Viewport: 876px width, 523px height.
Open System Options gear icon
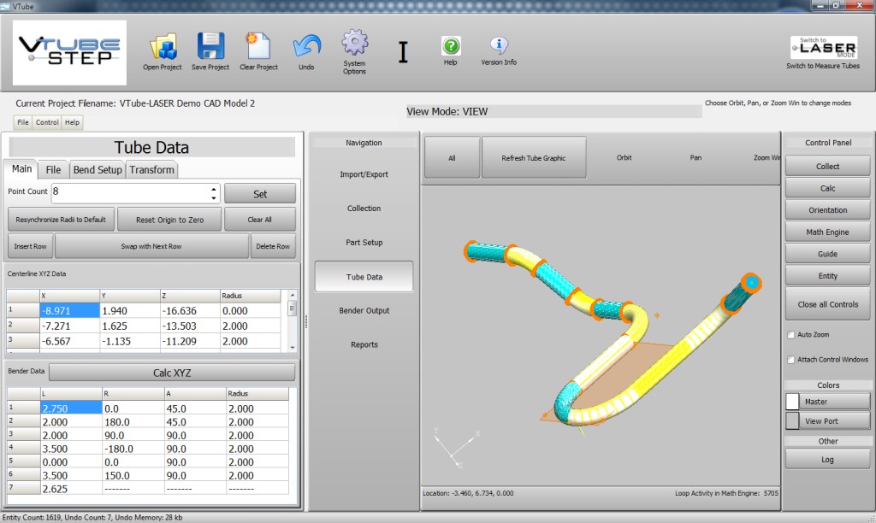[x=354, y=43]
